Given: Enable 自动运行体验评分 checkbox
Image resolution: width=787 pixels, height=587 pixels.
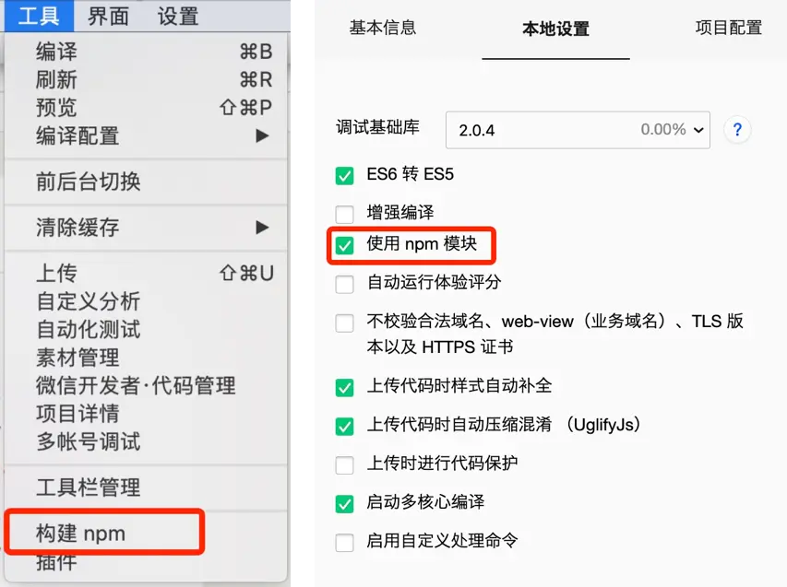Looking at the screenshot, I should click(x=344, y=284).
